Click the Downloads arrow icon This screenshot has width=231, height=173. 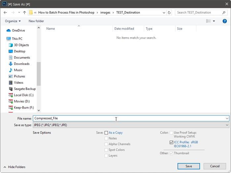click(11, 64)
